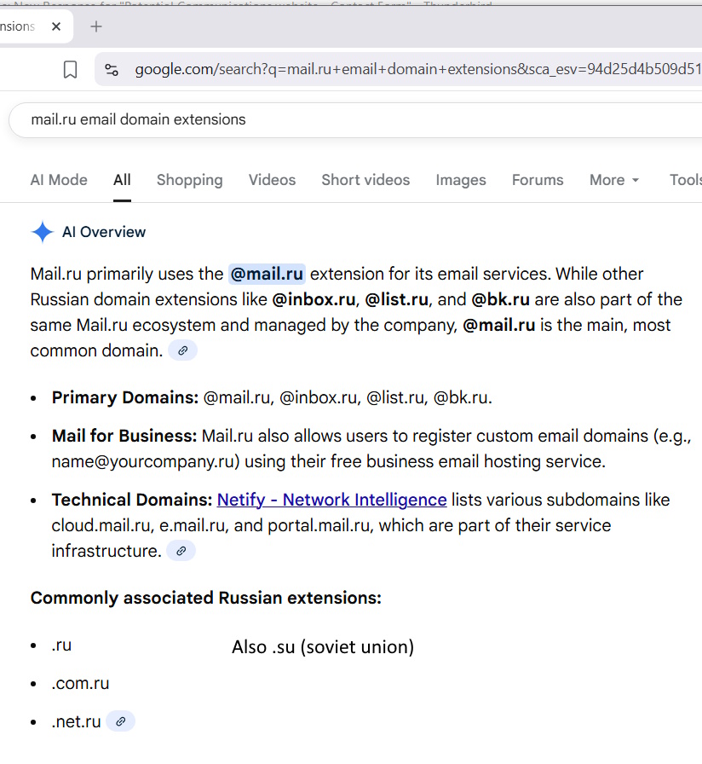The image size is (702, 764).
Task: Click the Google search query box
Action: coord(341,119)
